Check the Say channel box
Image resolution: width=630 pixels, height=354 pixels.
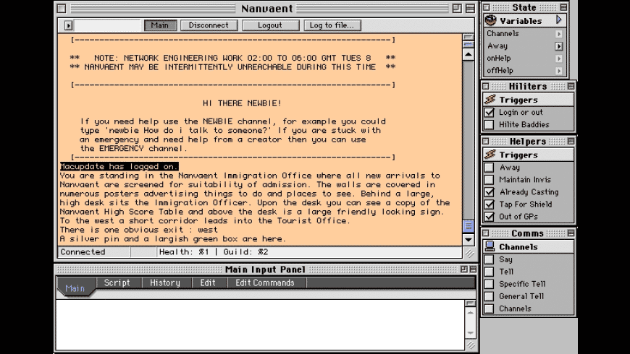489,259
